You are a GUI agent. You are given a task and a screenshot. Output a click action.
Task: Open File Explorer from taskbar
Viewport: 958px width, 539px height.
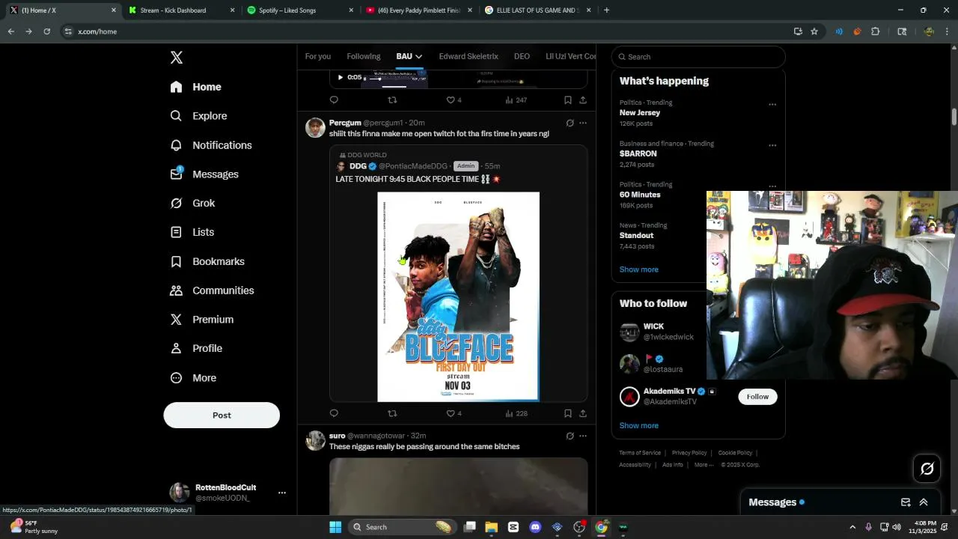pos(491,527)
